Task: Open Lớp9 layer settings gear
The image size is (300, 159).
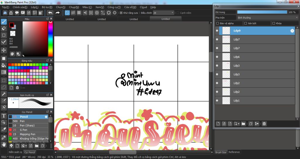Action: (x=292, y=31)
